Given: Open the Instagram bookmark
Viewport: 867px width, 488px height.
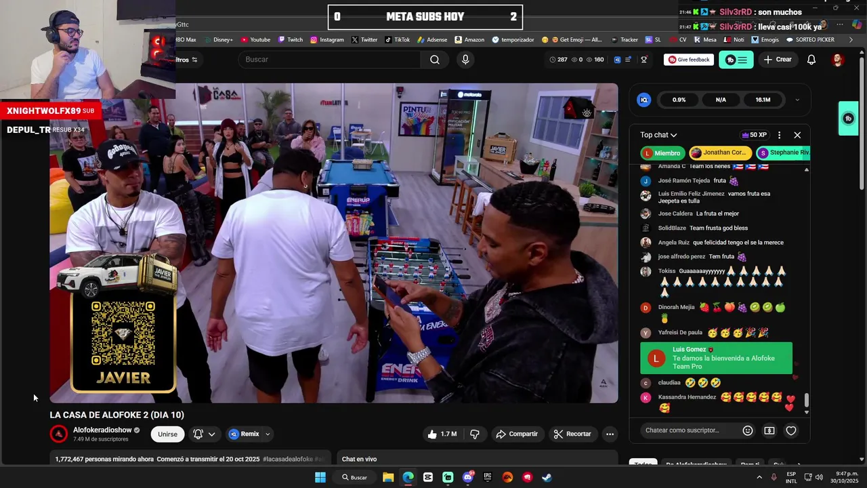Looking at the screenshot, I should [x=327, y=39].
